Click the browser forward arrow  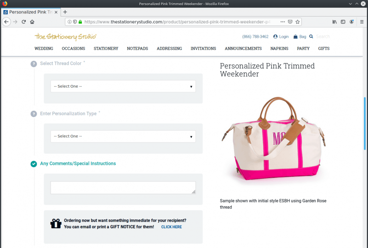(15, 22)
